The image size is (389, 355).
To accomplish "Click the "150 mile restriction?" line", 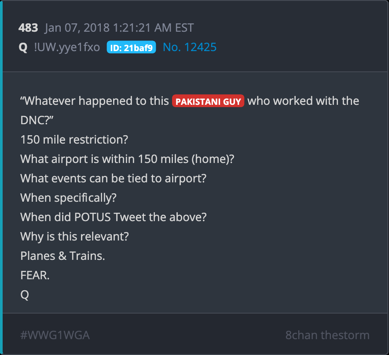I will pyautogui.click(x=74, y=140).
